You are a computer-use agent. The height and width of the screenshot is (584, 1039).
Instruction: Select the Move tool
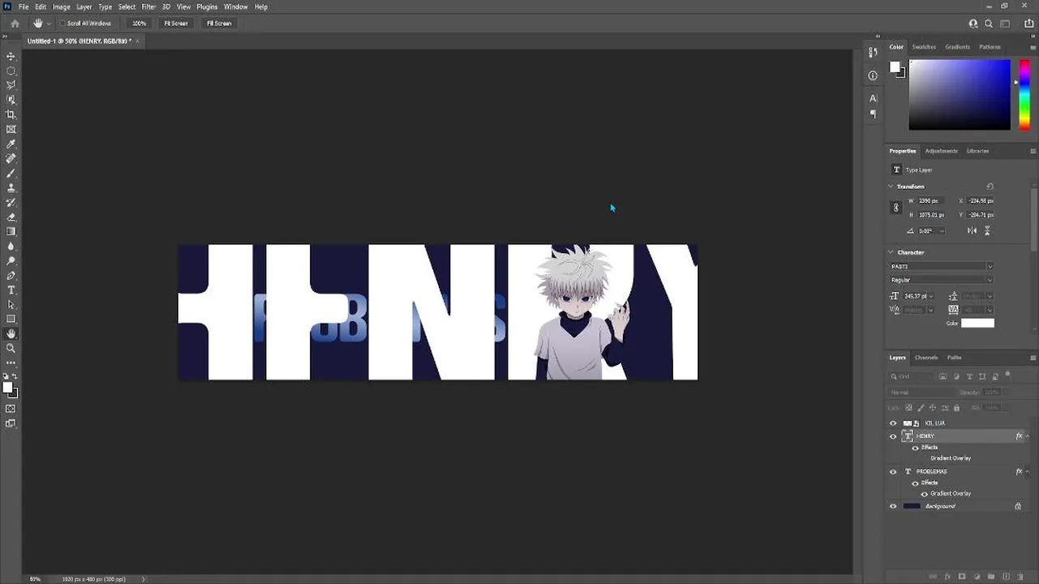[x=11, y=56]
